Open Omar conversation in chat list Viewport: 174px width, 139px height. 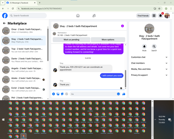point(23,31)
